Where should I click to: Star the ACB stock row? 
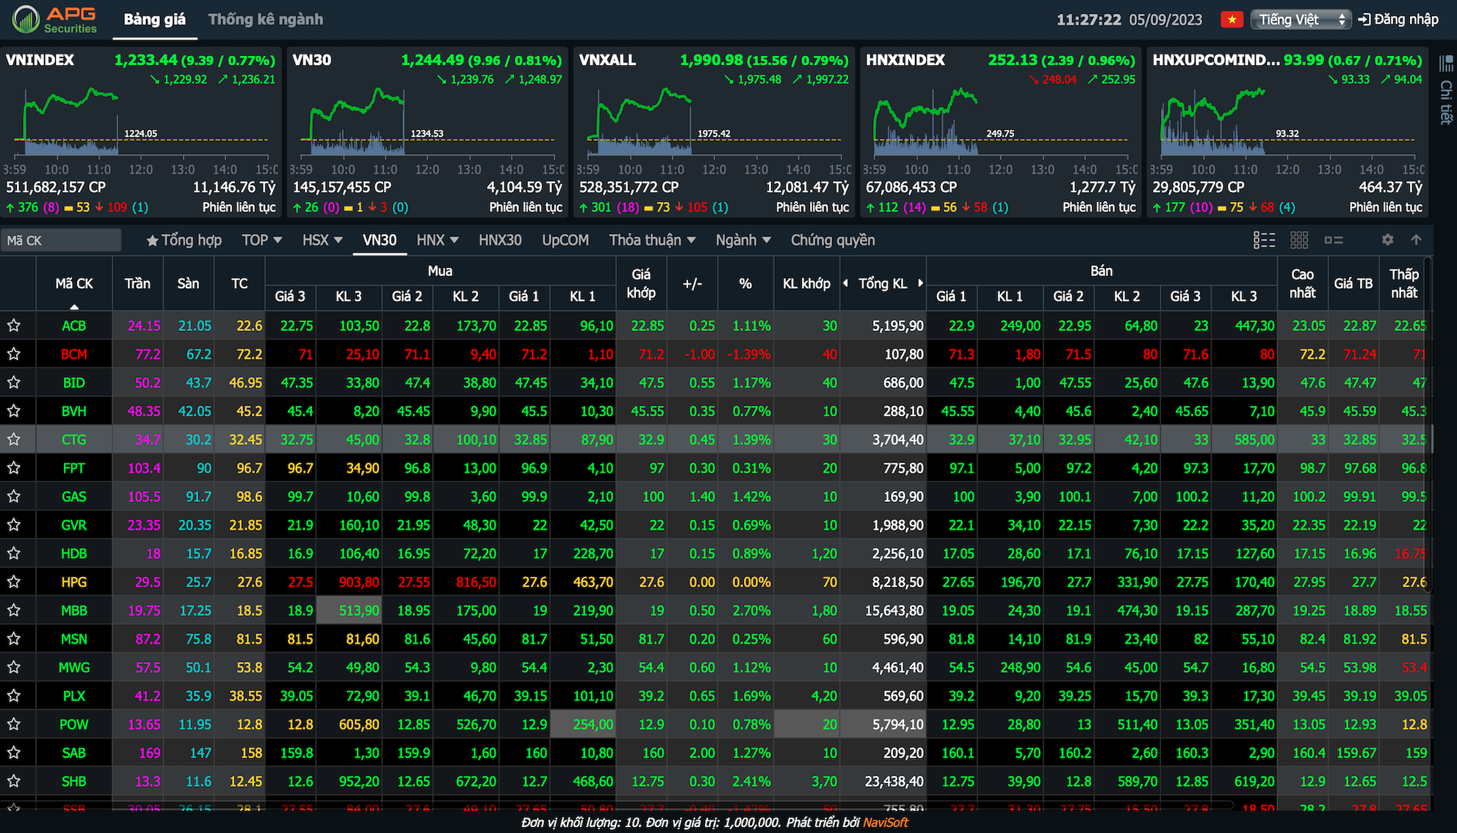[x=13, y=326]
